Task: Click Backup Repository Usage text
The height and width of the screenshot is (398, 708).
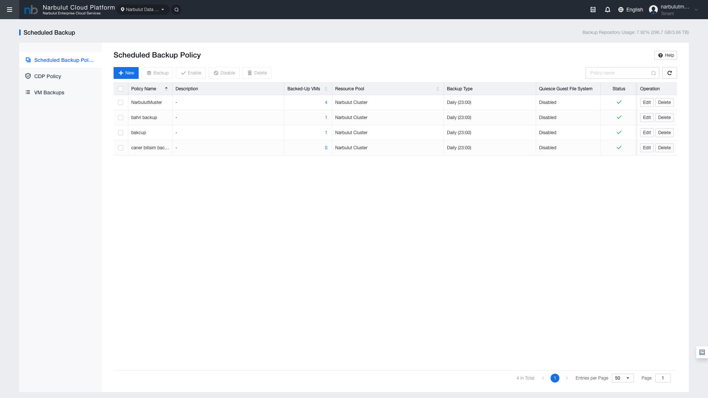Action: coord(636,32)
